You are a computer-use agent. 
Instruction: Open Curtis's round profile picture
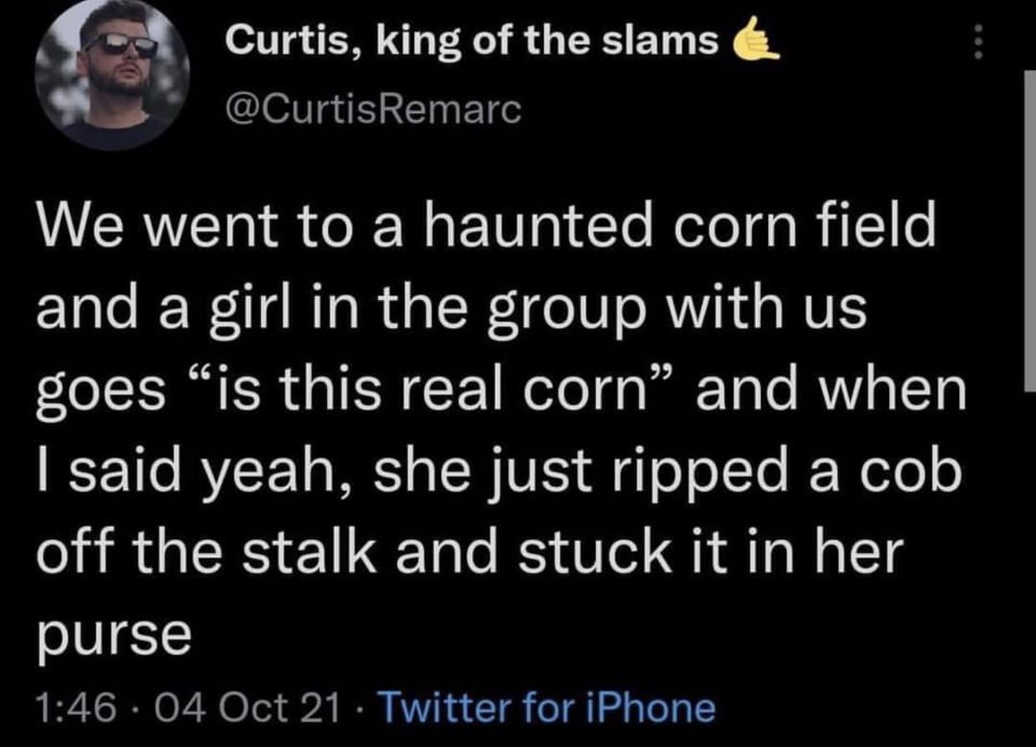click(x=112, y=73)
